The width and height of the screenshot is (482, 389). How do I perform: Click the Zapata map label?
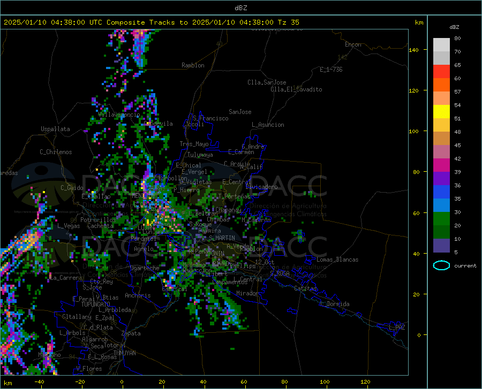click(131, 333)
